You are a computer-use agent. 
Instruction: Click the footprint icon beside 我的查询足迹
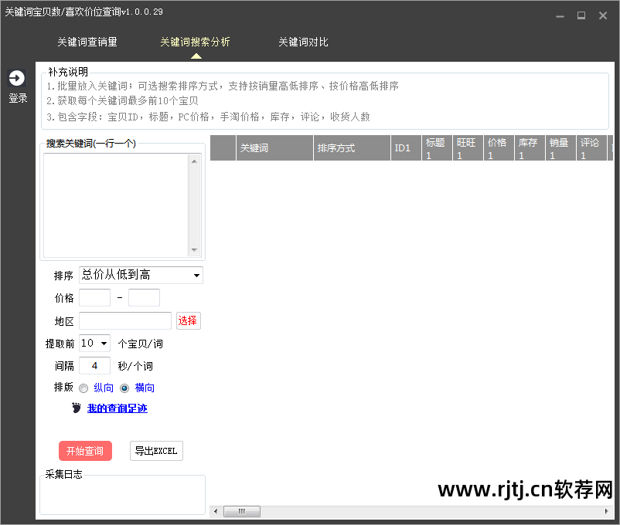(x=76, y=408)
